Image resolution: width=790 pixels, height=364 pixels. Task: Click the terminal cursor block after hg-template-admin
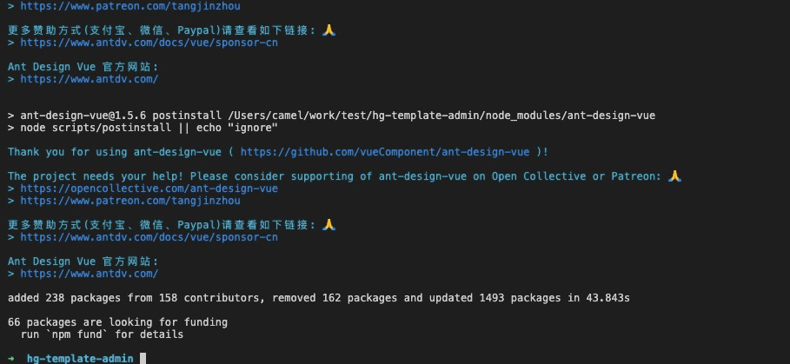point(143,359)
